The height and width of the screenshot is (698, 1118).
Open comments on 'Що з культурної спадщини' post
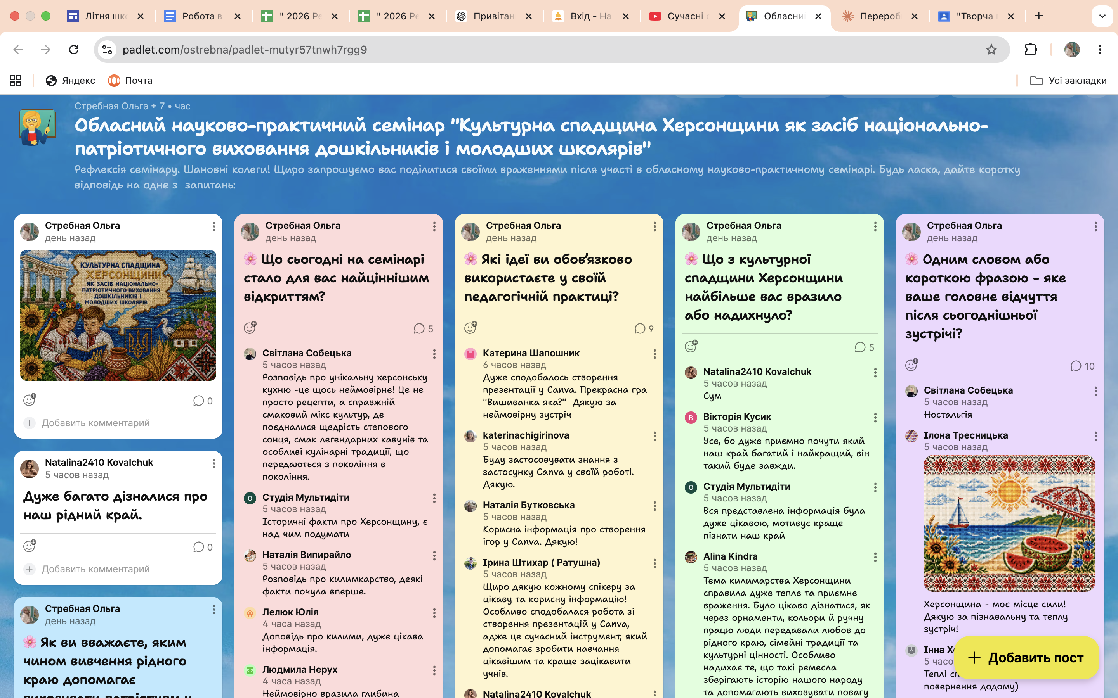865,347
